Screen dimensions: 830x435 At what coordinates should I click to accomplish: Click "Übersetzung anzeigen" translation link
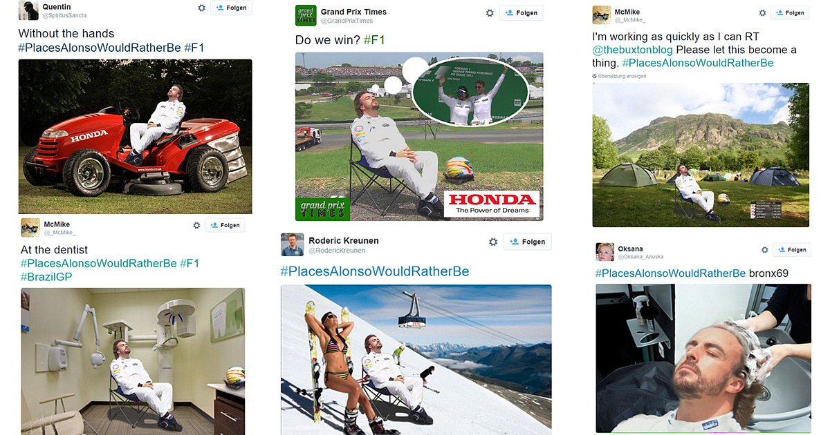click(622, 76)
